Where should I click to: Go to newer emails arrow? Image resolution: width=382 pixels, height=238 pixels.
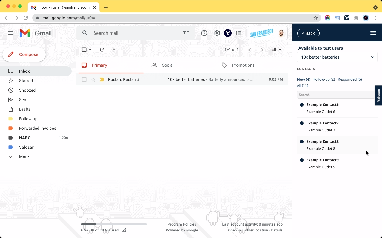(250, 50)
